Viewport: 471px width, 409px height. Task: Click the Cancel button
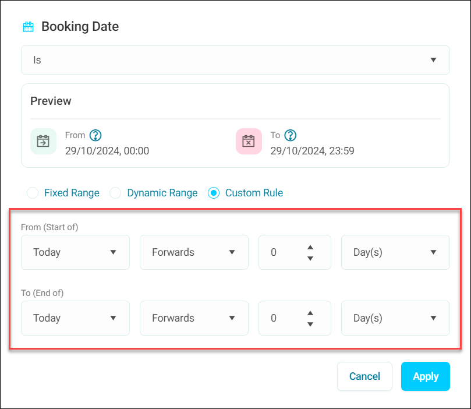pos(364,376)
